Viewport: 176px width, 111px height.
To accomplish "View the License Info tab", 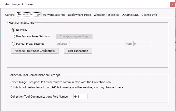I will pos(149,15).
